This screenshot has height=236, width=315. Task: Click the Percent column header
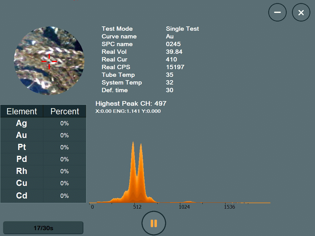tap(65, 111)
